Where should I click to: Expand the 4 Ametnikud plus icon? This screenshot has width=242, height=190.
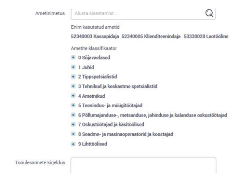tap(73, 96)
